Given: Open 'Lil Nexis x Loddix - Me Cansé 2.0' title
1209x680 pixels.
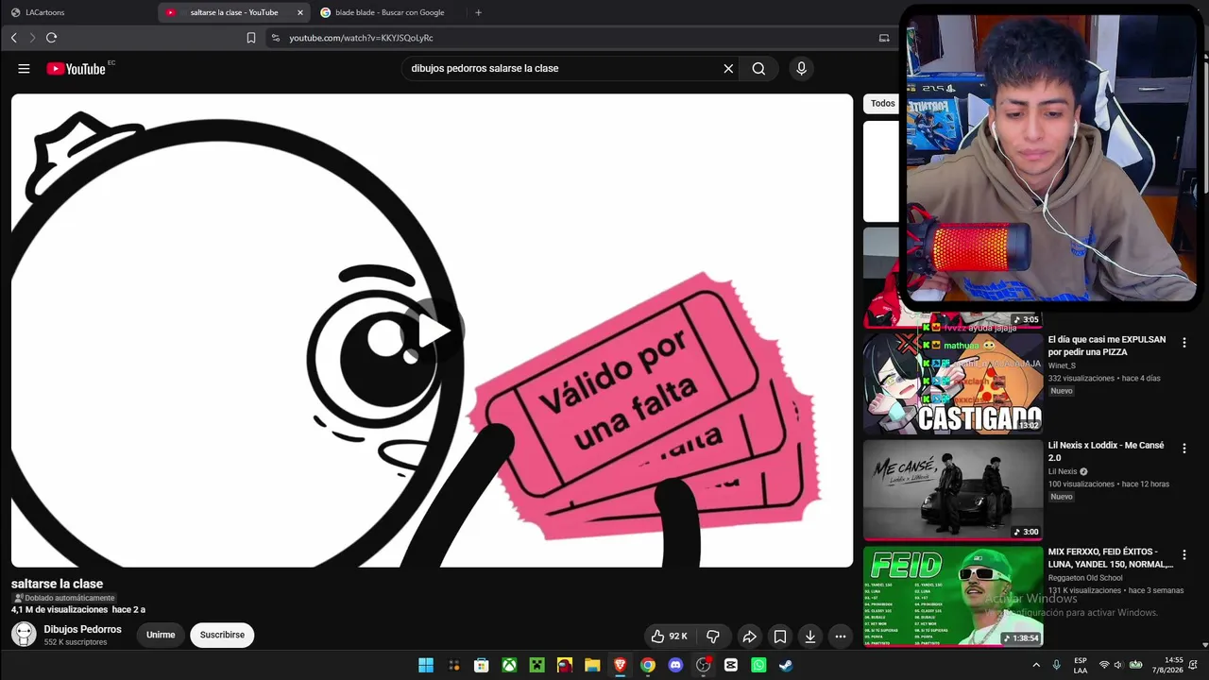Looking at the screenshot, I should (1106, 451).
